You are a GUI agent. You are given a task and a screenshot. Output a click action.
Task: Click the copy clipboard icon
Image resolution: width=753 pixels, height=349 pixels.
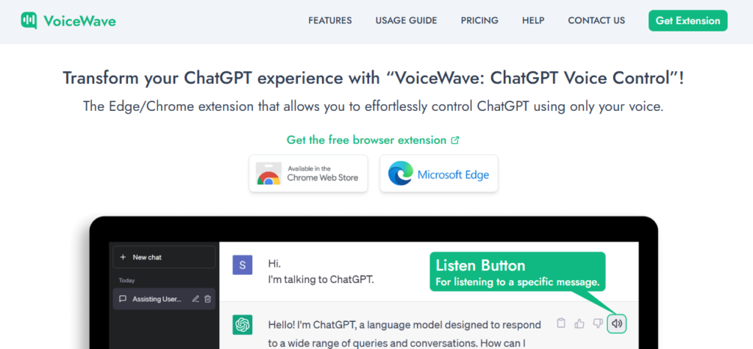click(561, 323)
